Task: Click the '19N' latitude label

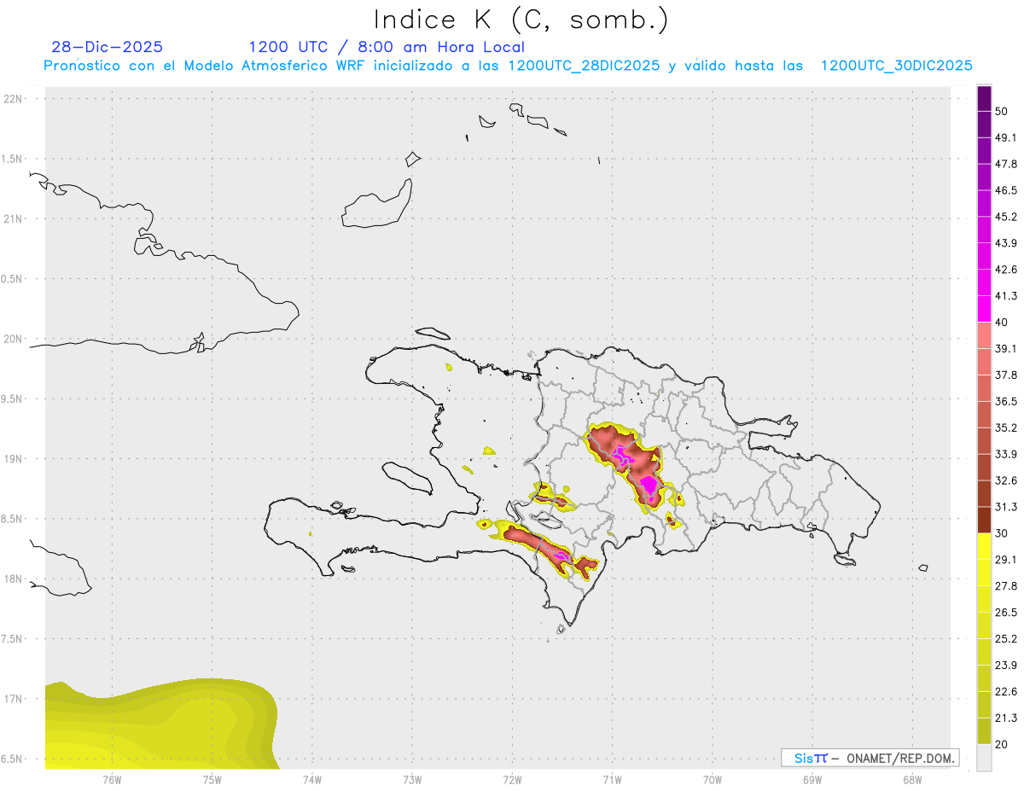Action: 15,458
